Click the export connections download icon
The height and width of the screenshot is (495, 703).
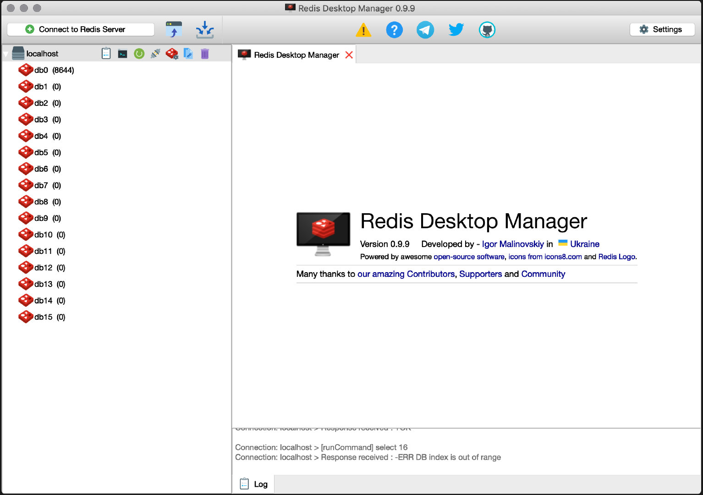205,29
